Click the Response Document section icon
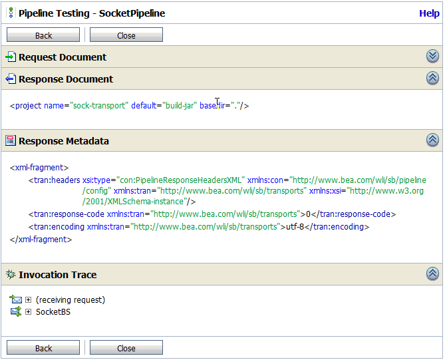445x362 pixels. [x=11, y=79]
